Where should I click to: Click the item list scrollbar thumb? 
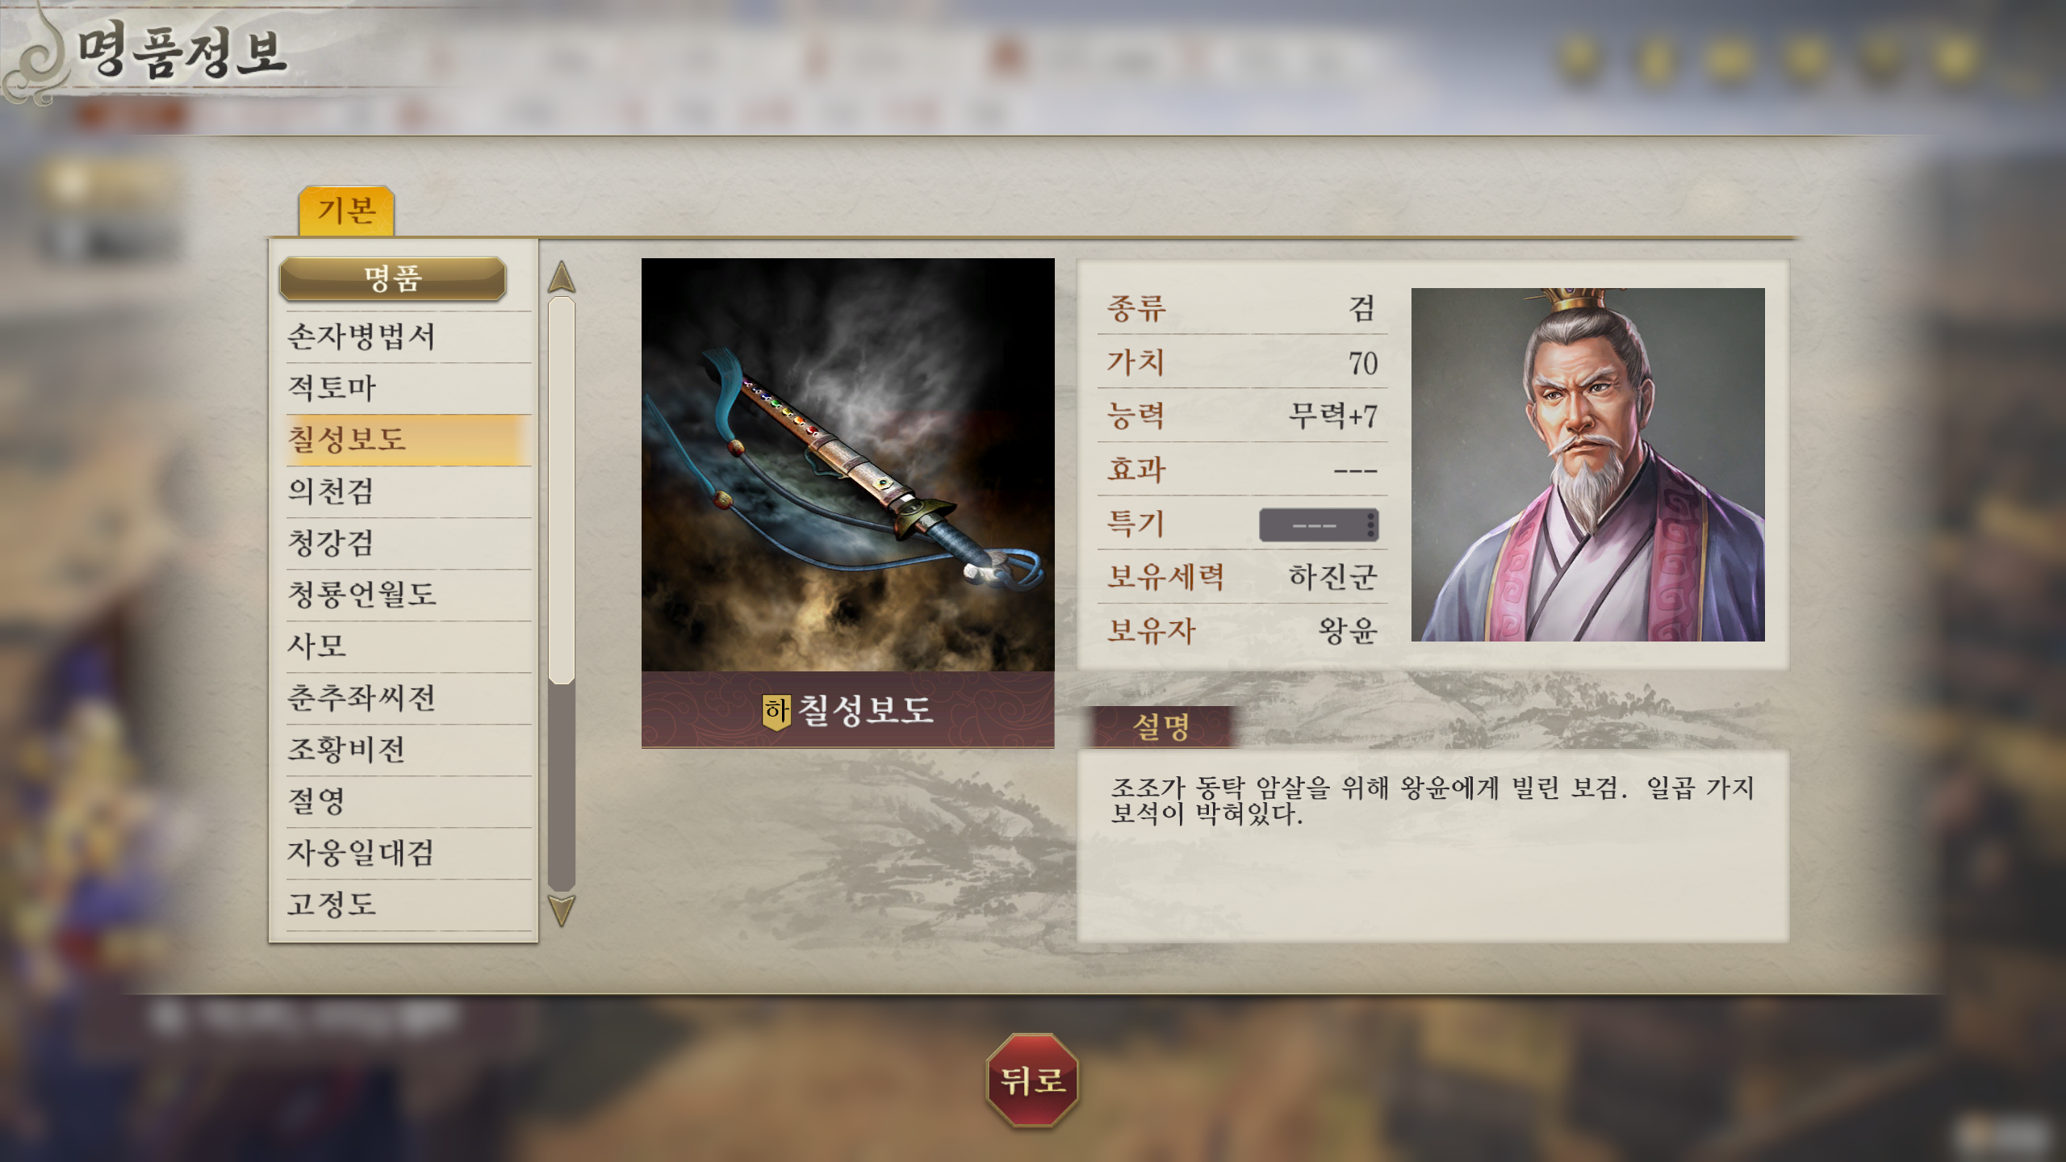point(561,490)
